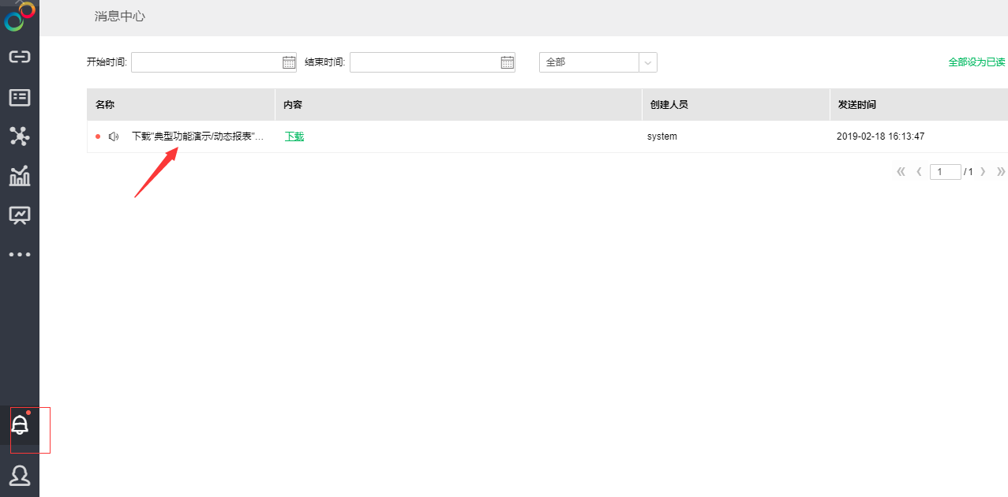Select the node-connection sidebar icon

coord(20,136)
